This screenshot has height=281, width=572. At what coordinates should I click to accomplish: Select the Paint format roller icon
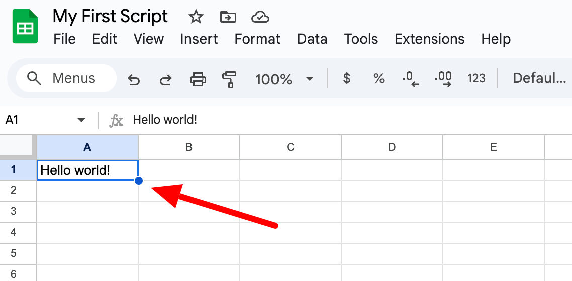pos(230,79)
